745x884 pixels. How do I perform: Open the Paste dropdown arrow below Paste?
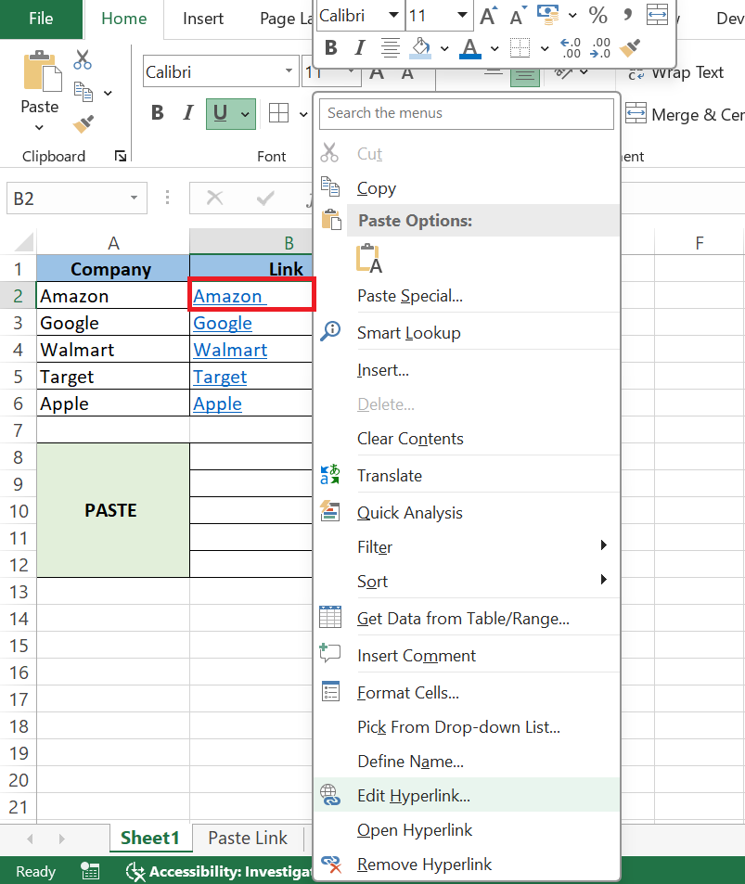(39, 127)
